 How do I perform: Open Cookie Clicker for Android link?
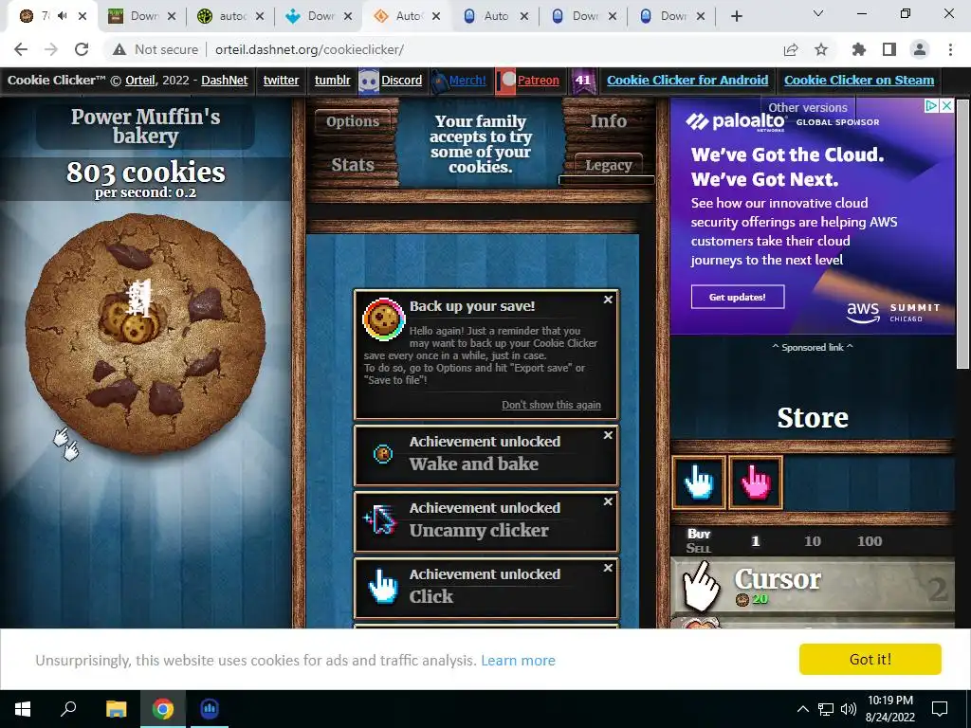tap(687, 81)
